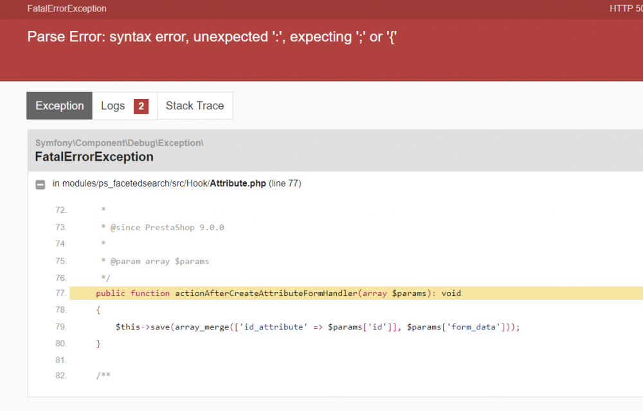Click the $this->save array_merge code line
The height and width of the screenshot is (411, 643).
coord(317,327)
